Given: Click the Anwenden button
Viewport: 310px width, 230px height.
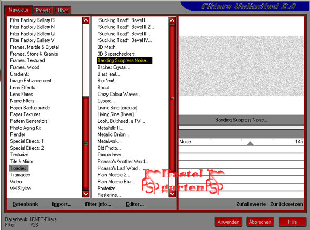Looking at the screenshot, I should pos(228,222).
